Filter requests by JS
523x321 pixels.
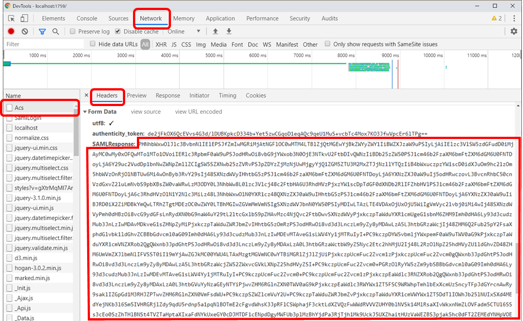(x=174, y=44)
